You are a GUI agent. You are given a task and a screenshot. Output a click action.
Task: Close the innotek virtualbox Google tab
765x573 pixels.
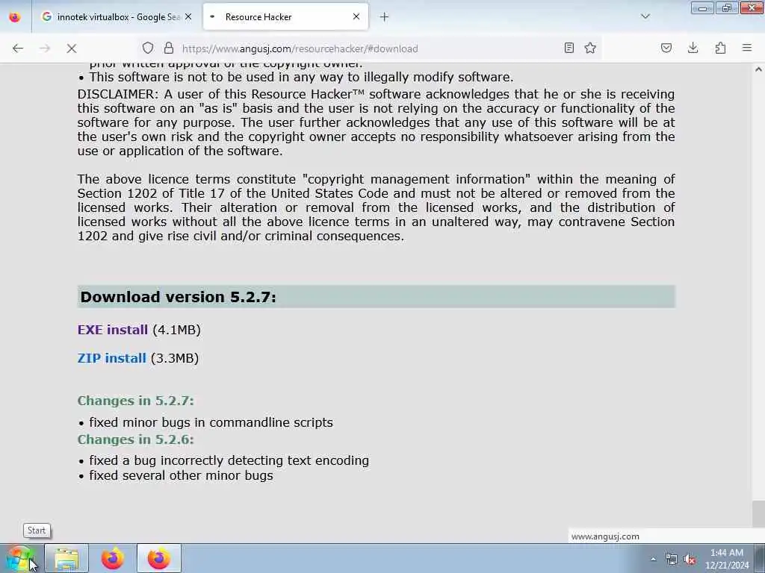[188, 16]
